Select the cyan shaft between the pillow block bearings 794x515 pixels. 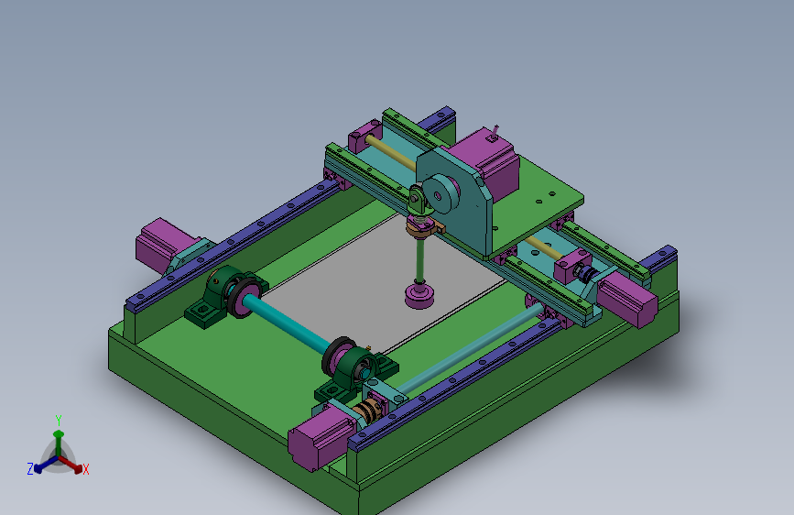(287, 325)
